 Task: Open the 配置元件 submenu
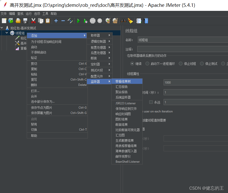(99, 76)
